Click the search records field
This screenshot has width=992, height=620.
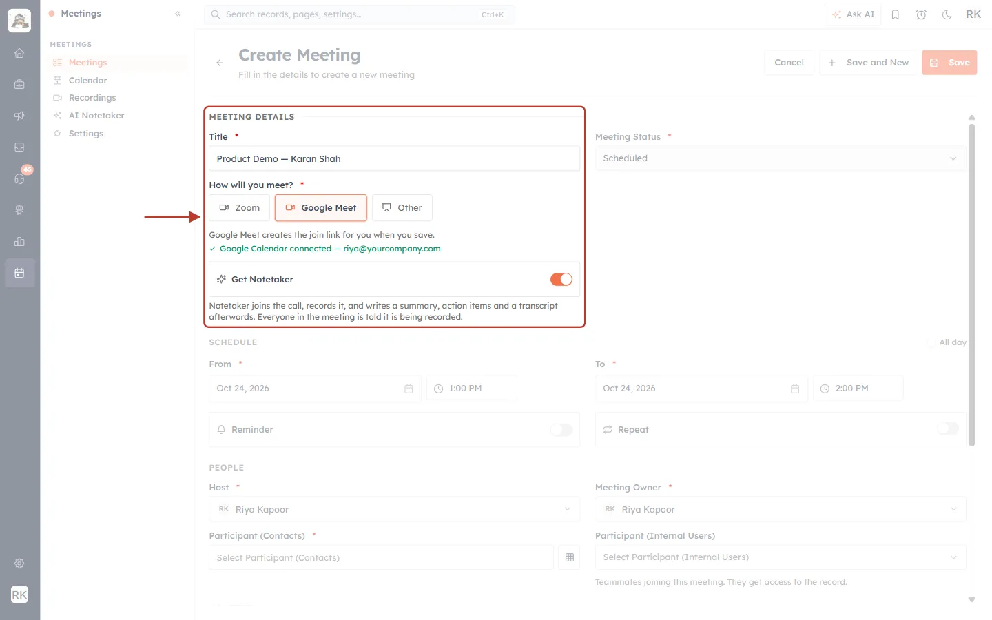point(359,14)
